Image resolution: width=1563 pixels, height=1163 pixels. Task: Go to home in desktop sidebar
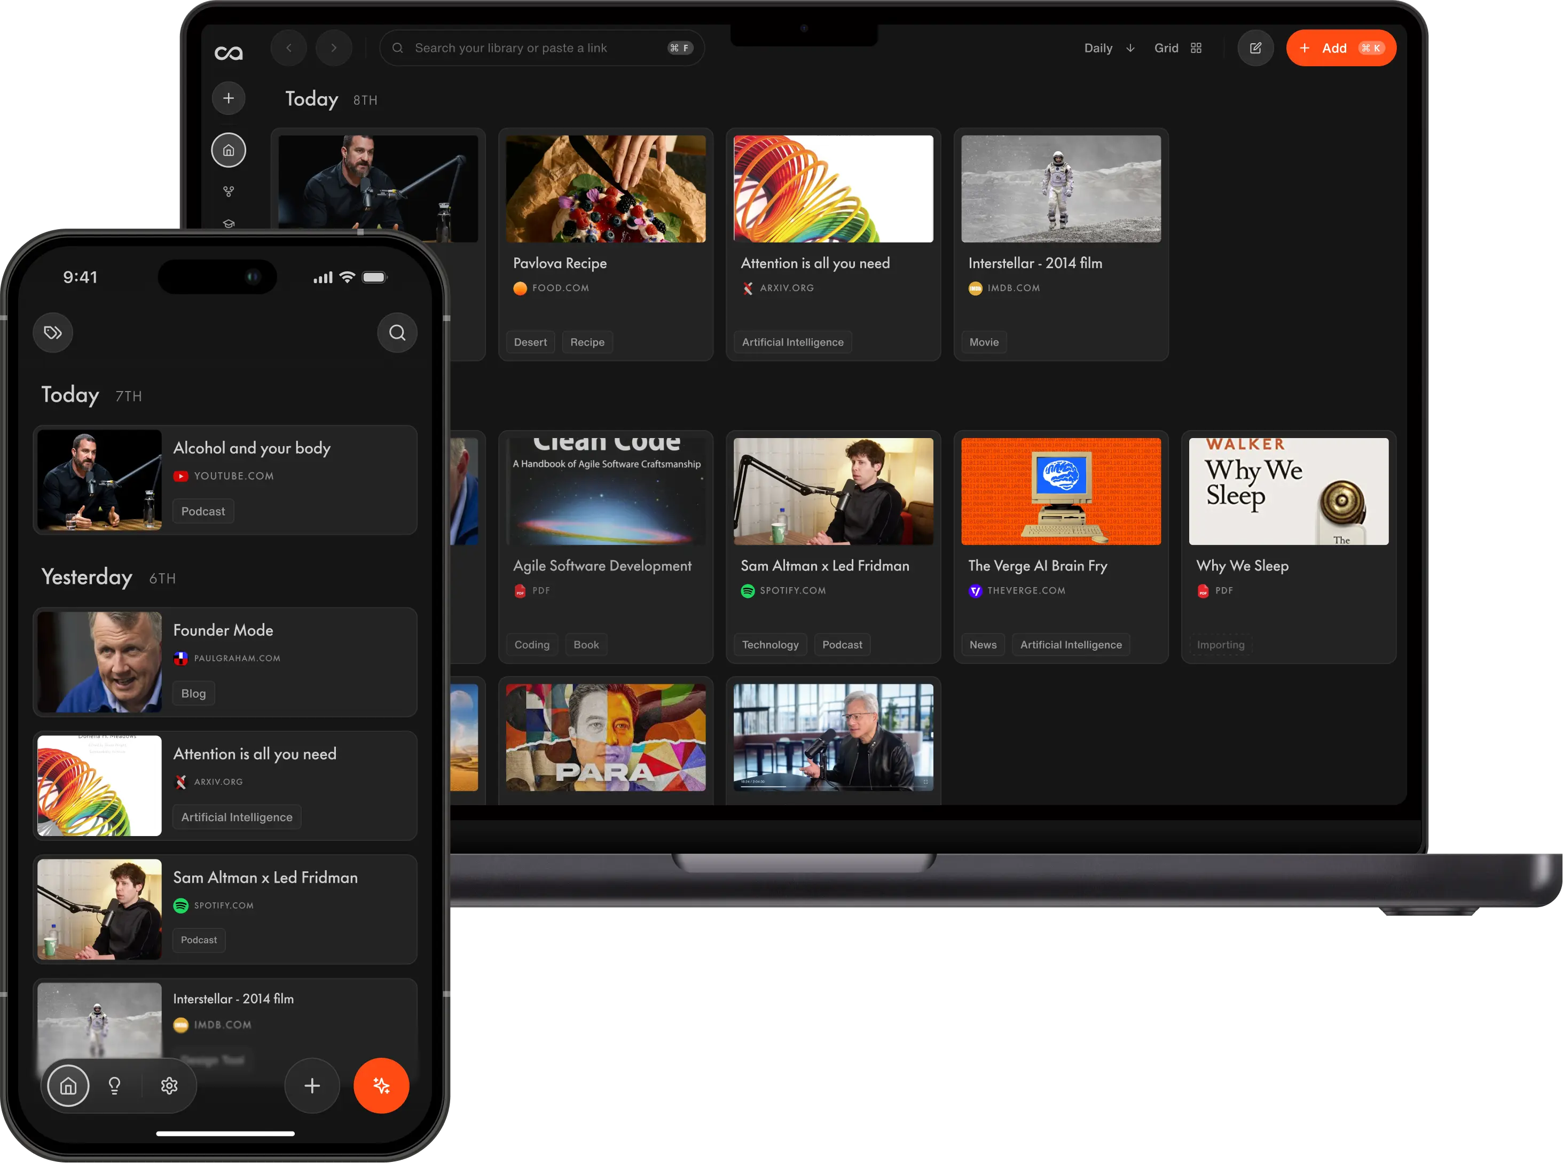(x=229, y=150)
